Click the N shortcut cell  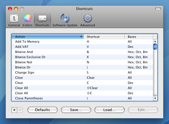(x=88, y=62)
